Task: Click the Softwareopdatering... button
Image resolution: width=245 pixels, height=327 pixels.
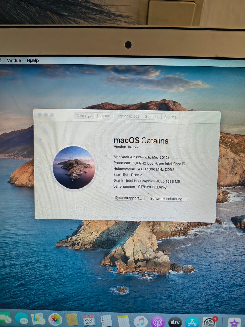Action: click(x=168, y=199)
